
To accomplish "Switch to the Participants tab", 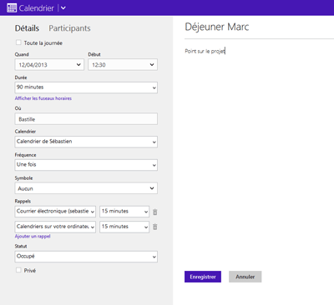I will pos(69,28).
